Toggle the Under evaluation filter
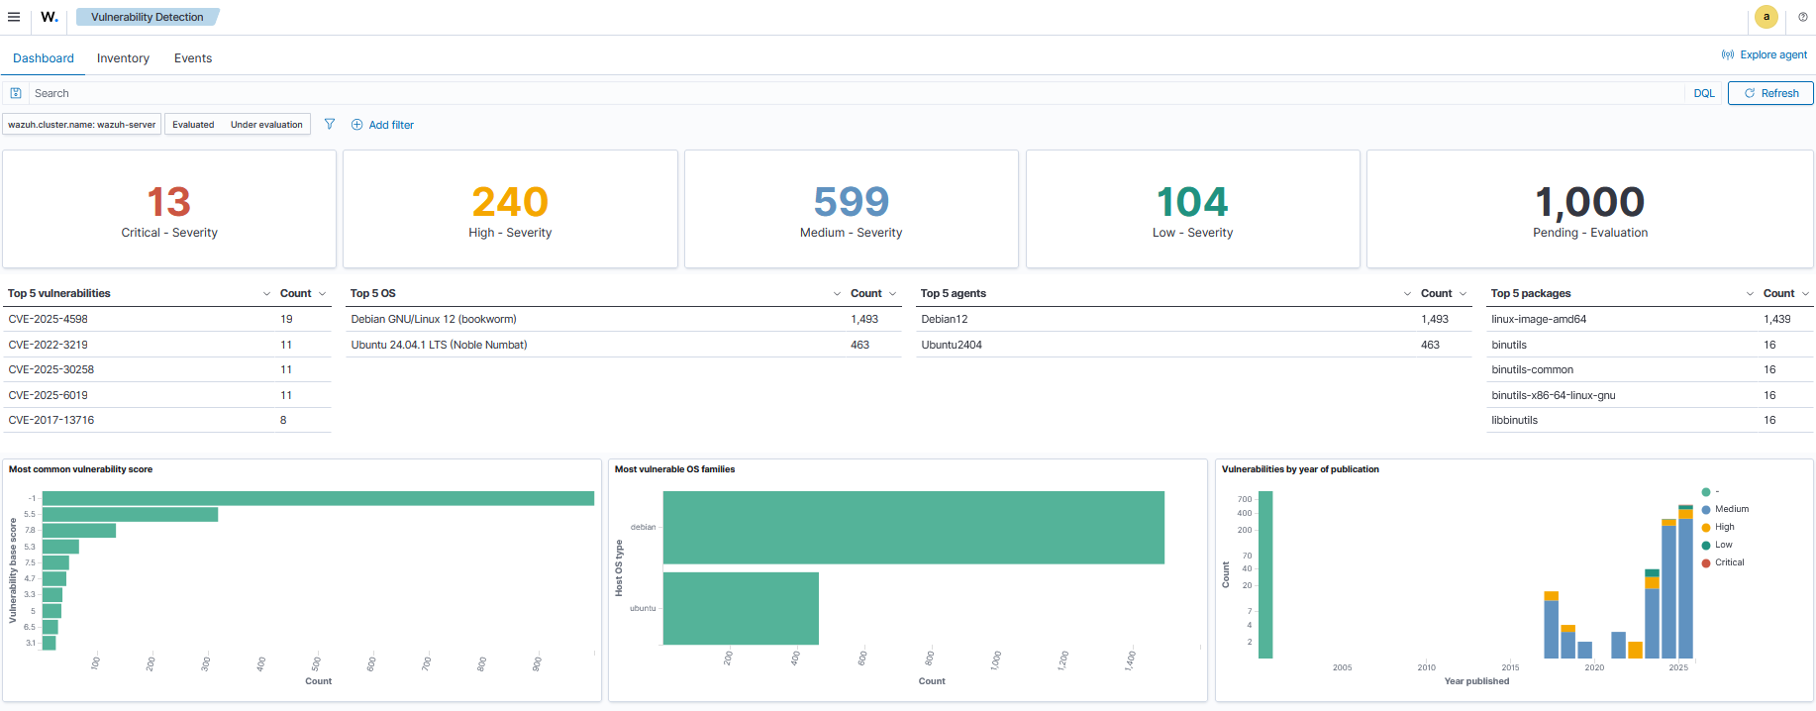 (266, 125)
